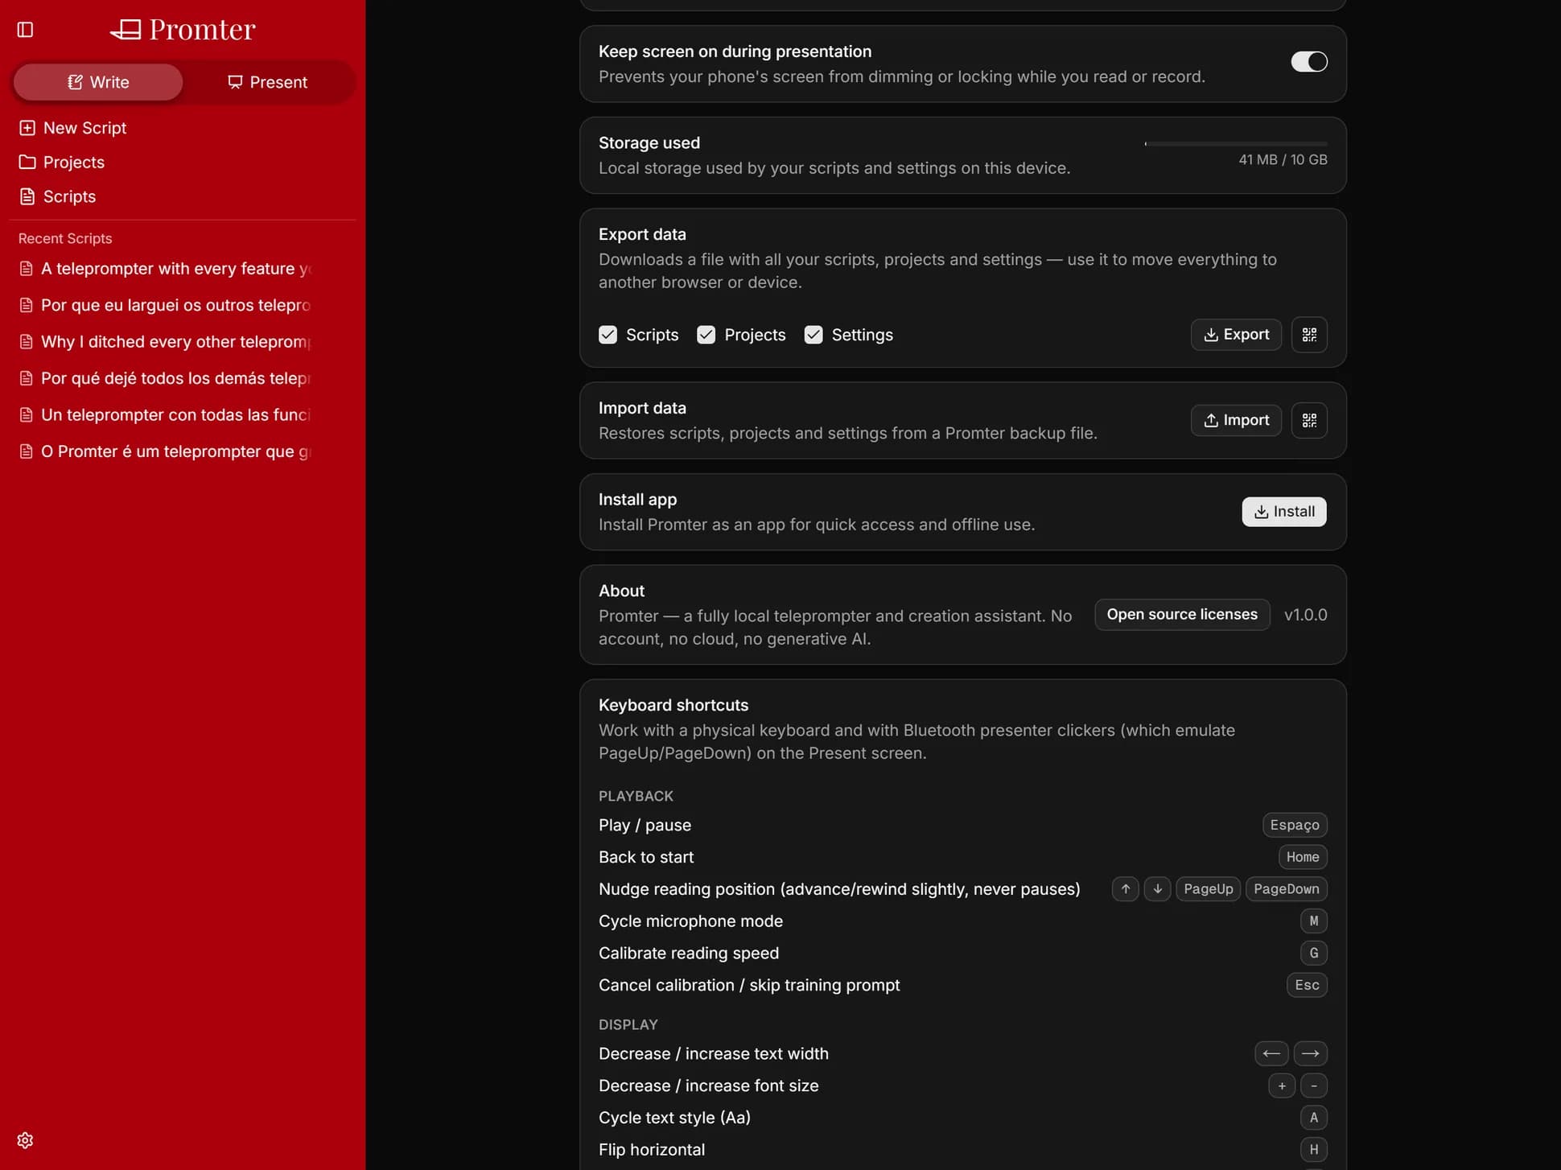Open New Script in sidebar
Viewport: 1561px width, 1170px height.
(x=182, y=128)
